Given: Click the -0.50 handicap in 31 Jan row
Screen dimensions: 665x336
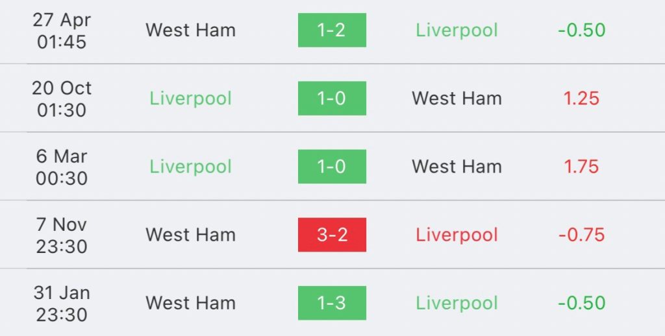Looking at the screenshot, I should coord(581,303).
